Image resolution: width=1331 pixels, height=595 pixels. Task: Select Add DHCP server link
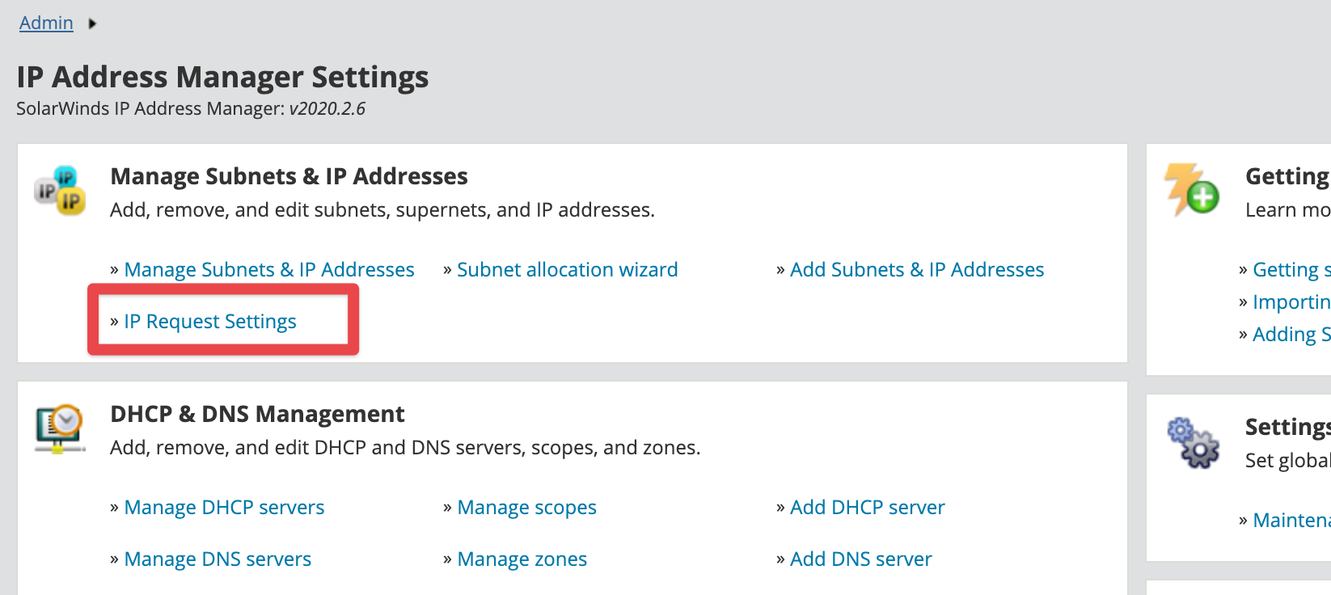point(867,507)
